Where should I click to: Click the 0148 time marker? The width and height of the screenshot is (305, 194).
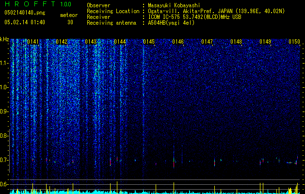pos(236,42)
